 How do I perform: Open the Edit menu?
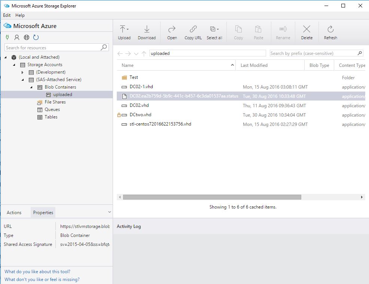click(6, 15)
